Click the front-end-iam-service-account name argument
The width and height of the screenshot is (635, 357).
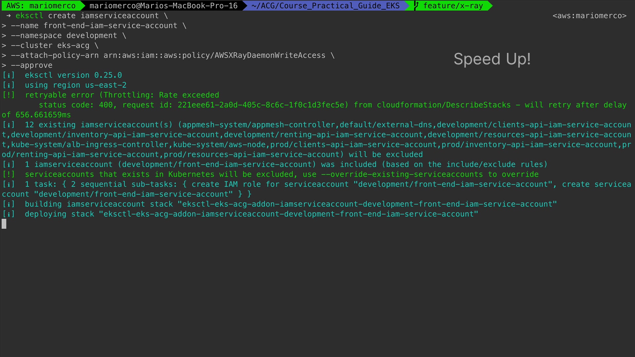[110, 26]
